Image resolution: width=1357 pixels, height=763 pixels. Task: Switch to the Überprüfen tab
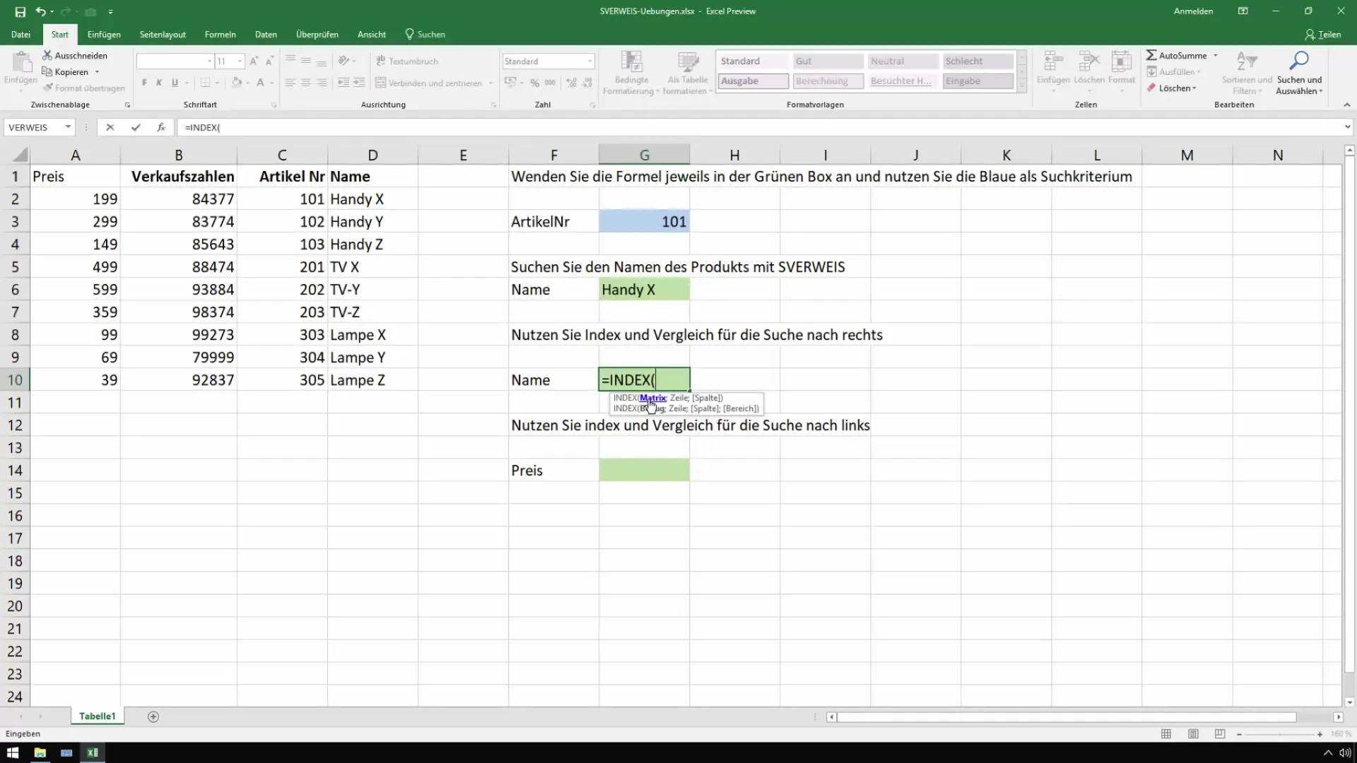point(317,34)
